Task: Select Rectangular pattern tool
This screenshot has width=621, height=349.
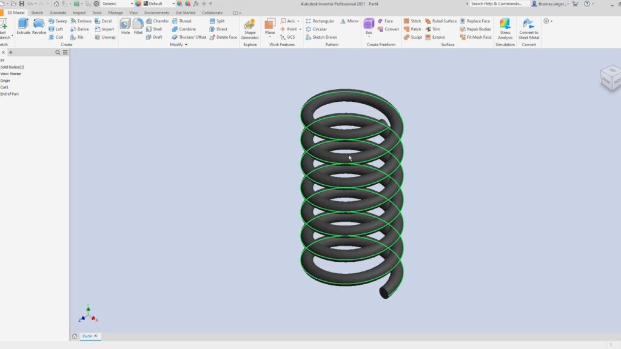Action: (x=320, y=21)
